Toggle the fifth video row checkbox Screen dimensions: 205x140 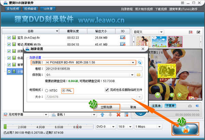pos(9,65)
